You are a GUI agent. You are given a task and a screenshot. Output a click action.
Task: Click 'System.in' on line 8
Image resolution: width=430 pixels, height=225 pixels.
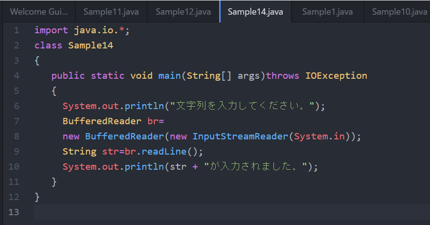point(319,136)
